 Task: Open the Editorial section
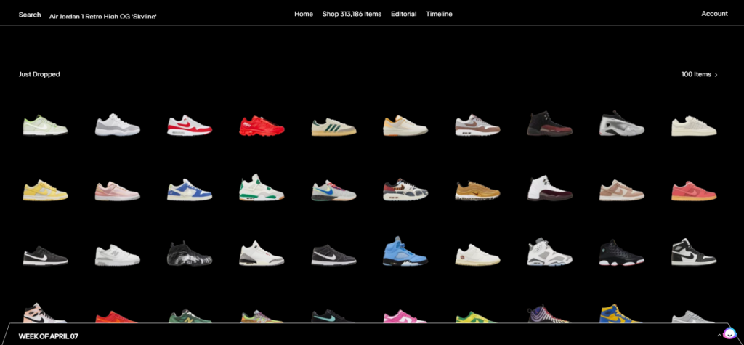tap(403, 14)
